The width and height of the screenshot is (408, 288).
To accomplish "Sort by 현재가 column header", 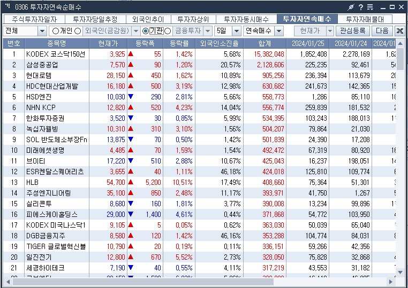I will point(108,43).
